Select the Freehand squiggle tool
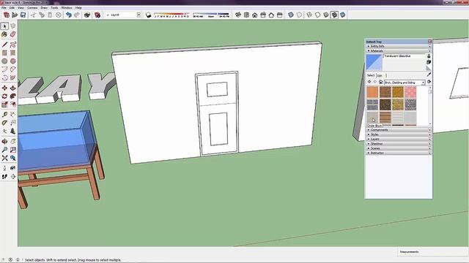The height and width of the screenshot is (263, 469). click(13, 45)
